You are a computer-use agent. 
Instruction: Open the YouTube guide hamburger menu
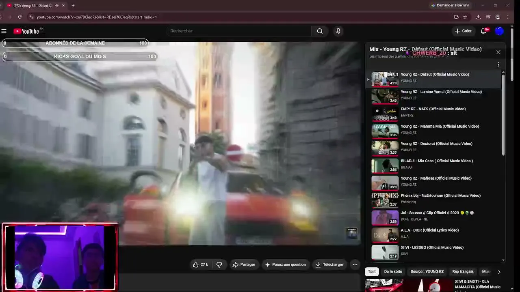(x=4, y=31)
